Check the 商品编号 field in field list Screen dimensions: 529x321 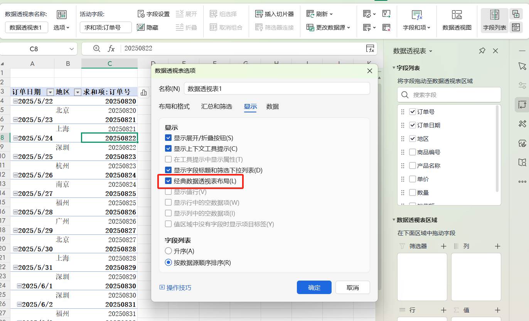coord(413,152)
